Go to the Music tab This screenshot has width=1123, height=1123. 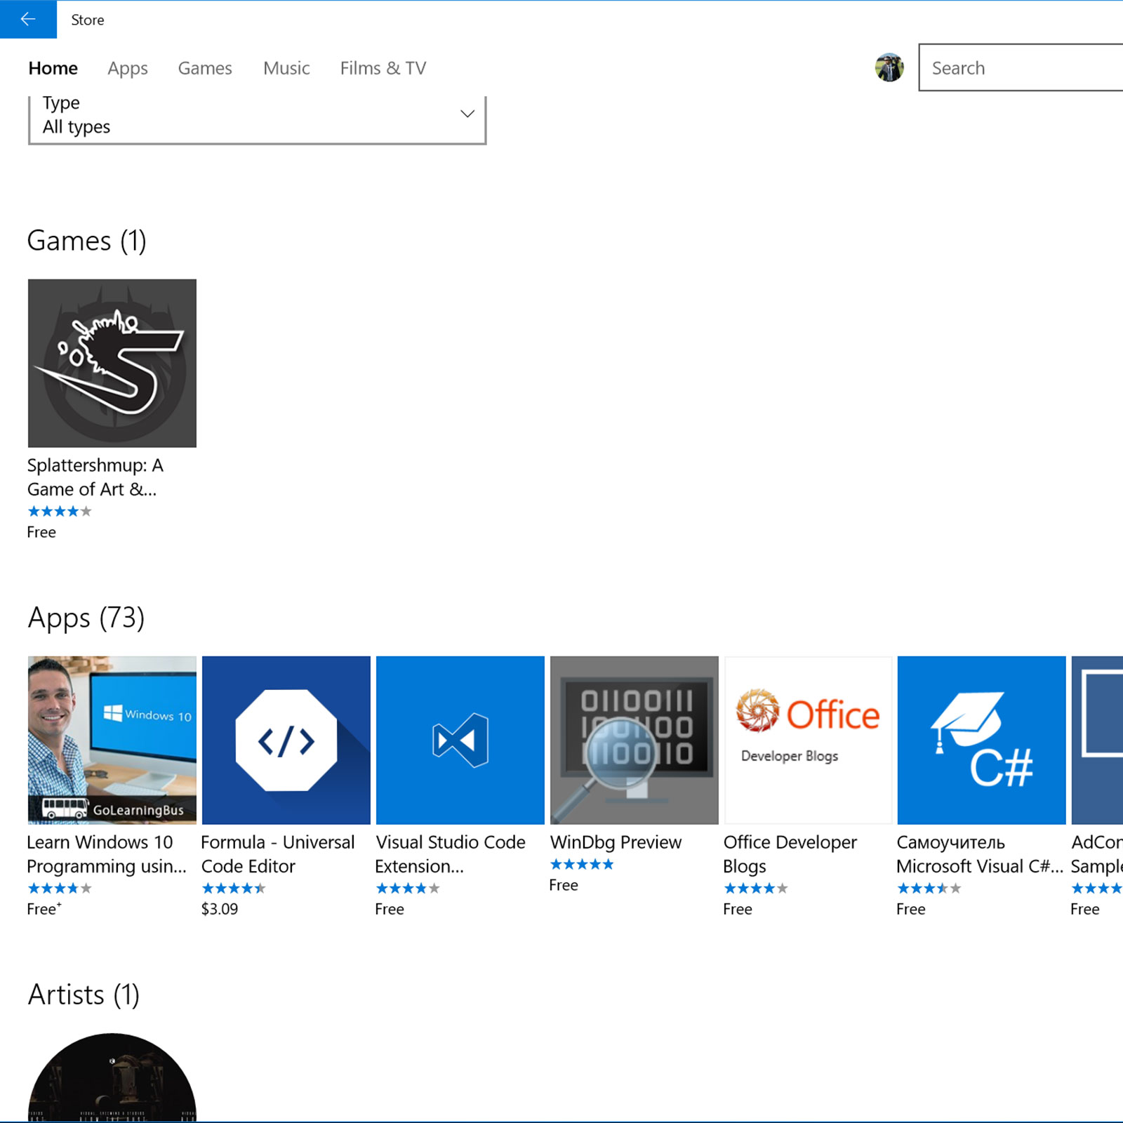coord(286,68)
